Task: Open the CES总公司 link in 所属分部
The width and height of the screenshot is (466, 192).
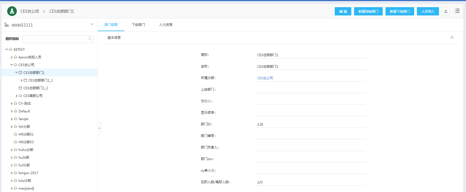Action: point(265,78)
